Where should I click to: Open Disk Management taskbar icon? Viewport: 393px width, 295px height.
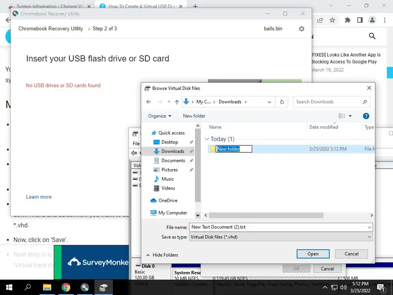(x=104, y=287)
